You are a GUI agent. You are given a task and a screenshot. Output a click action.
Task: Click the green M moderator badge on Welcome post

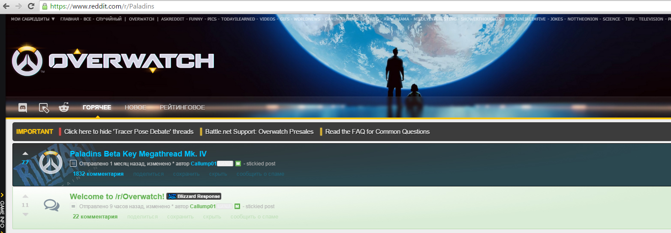(x=238, y=206)
